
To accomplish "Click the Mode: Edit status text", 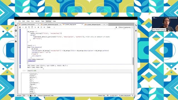I will pyautogui.click(x=102, y=96).
